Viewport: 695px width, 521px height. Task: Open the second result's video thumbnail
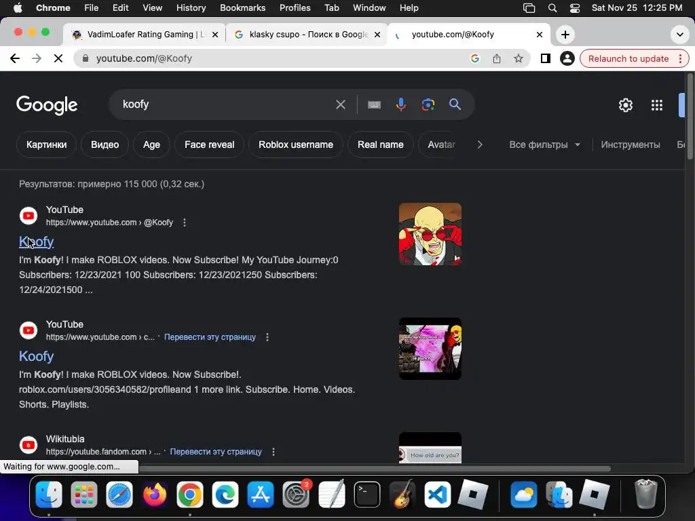coord(430,349)
